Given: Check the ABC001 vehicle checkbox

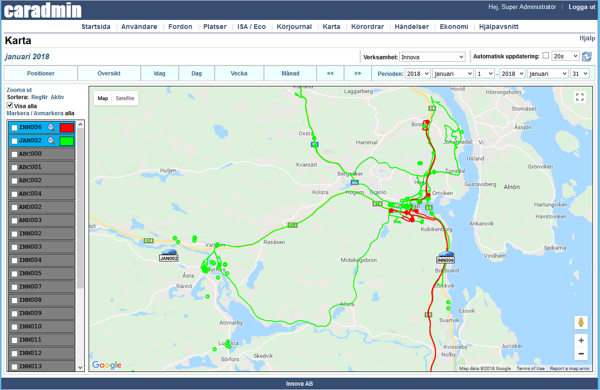Looking at the screenshot, I should (x=14, y=167).
